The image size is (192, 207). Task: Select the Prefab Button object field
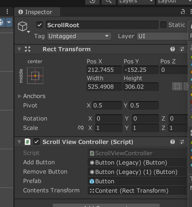click(x=138, y=181)
